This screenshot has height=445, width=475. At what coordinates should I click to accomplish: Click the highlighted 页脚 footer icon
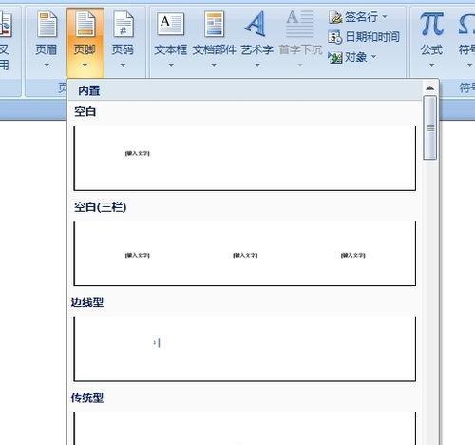click(85, 24)
